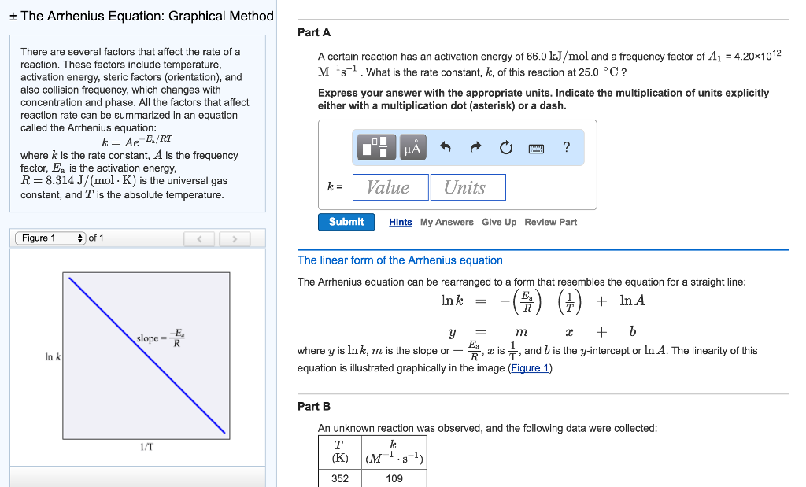Toggle the ± The Arrhenius Equation title
The image size is (806, 487).
pyautogui.click(x=142, y=16)
